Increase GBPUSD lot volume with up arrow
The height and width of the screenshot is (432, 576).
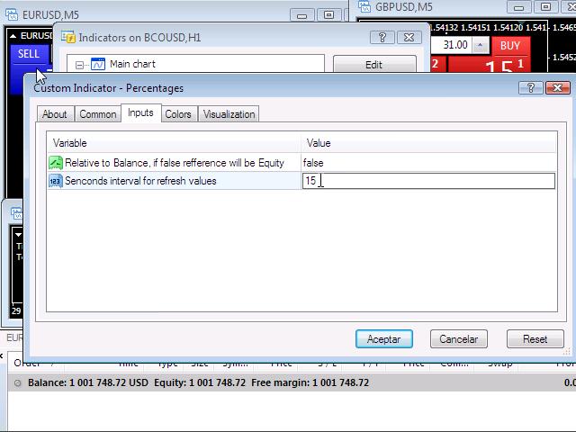point(480,45)
